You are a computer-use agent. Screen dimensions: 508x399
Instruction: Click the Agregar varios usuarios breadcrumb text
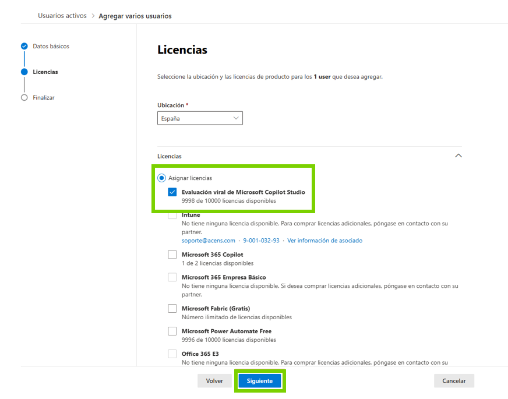click(x=135, y=16)
